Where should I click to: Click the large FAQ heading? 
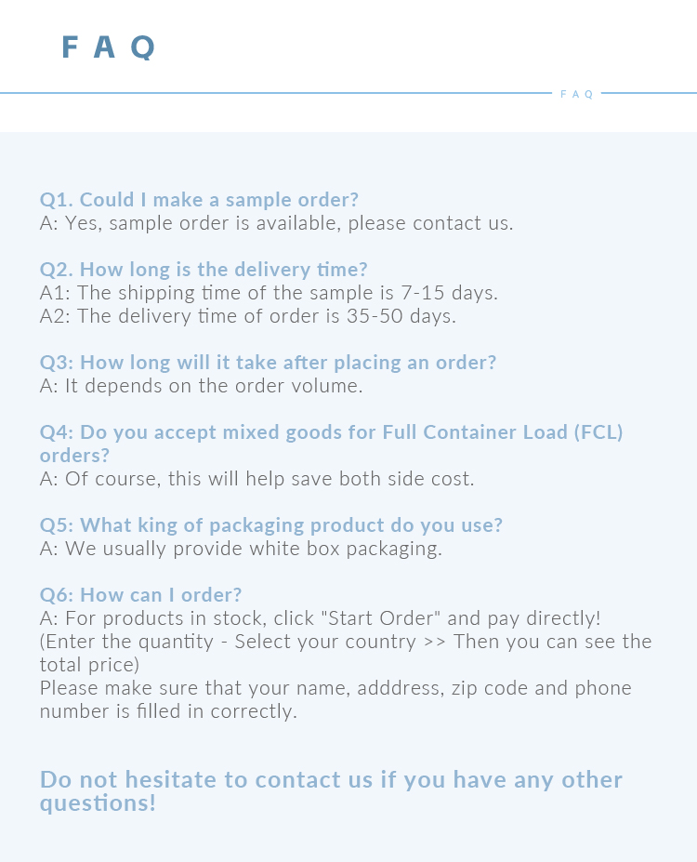coord(108,46)
